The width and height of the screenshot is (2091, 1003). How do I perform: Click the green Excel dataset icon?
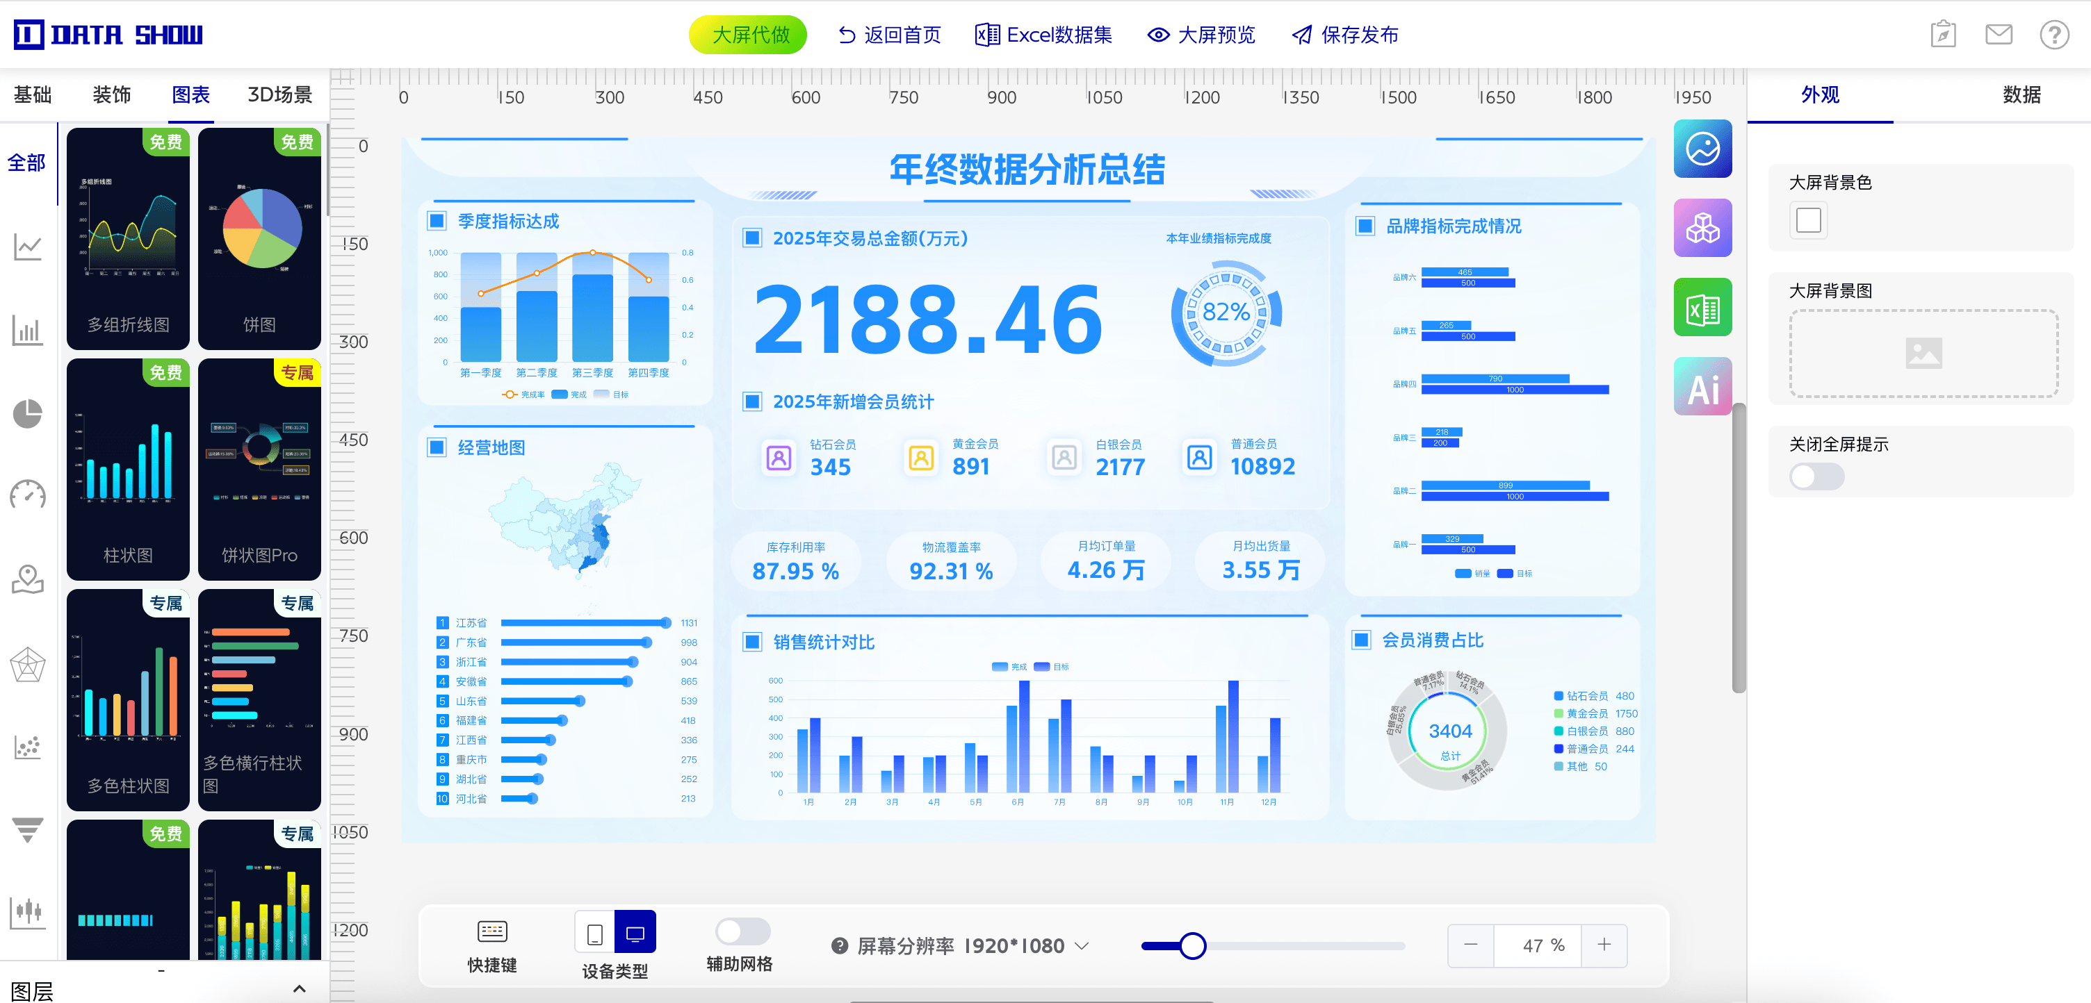[x=1702, y=308]
